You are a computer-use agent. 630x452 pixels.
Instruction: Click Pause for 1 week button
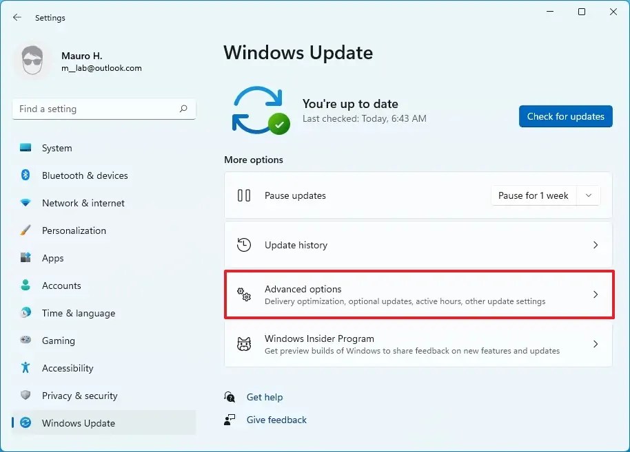tap(534, 195)
